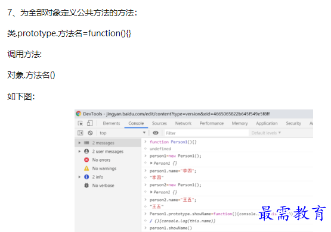This screenshot has height=232, width=331.
Task: Switch to the Console tab
Action: 136,123
